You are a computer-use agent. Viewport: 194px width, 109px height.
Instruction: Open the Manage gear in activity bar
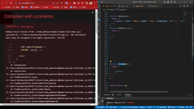[x=98, y=103]
